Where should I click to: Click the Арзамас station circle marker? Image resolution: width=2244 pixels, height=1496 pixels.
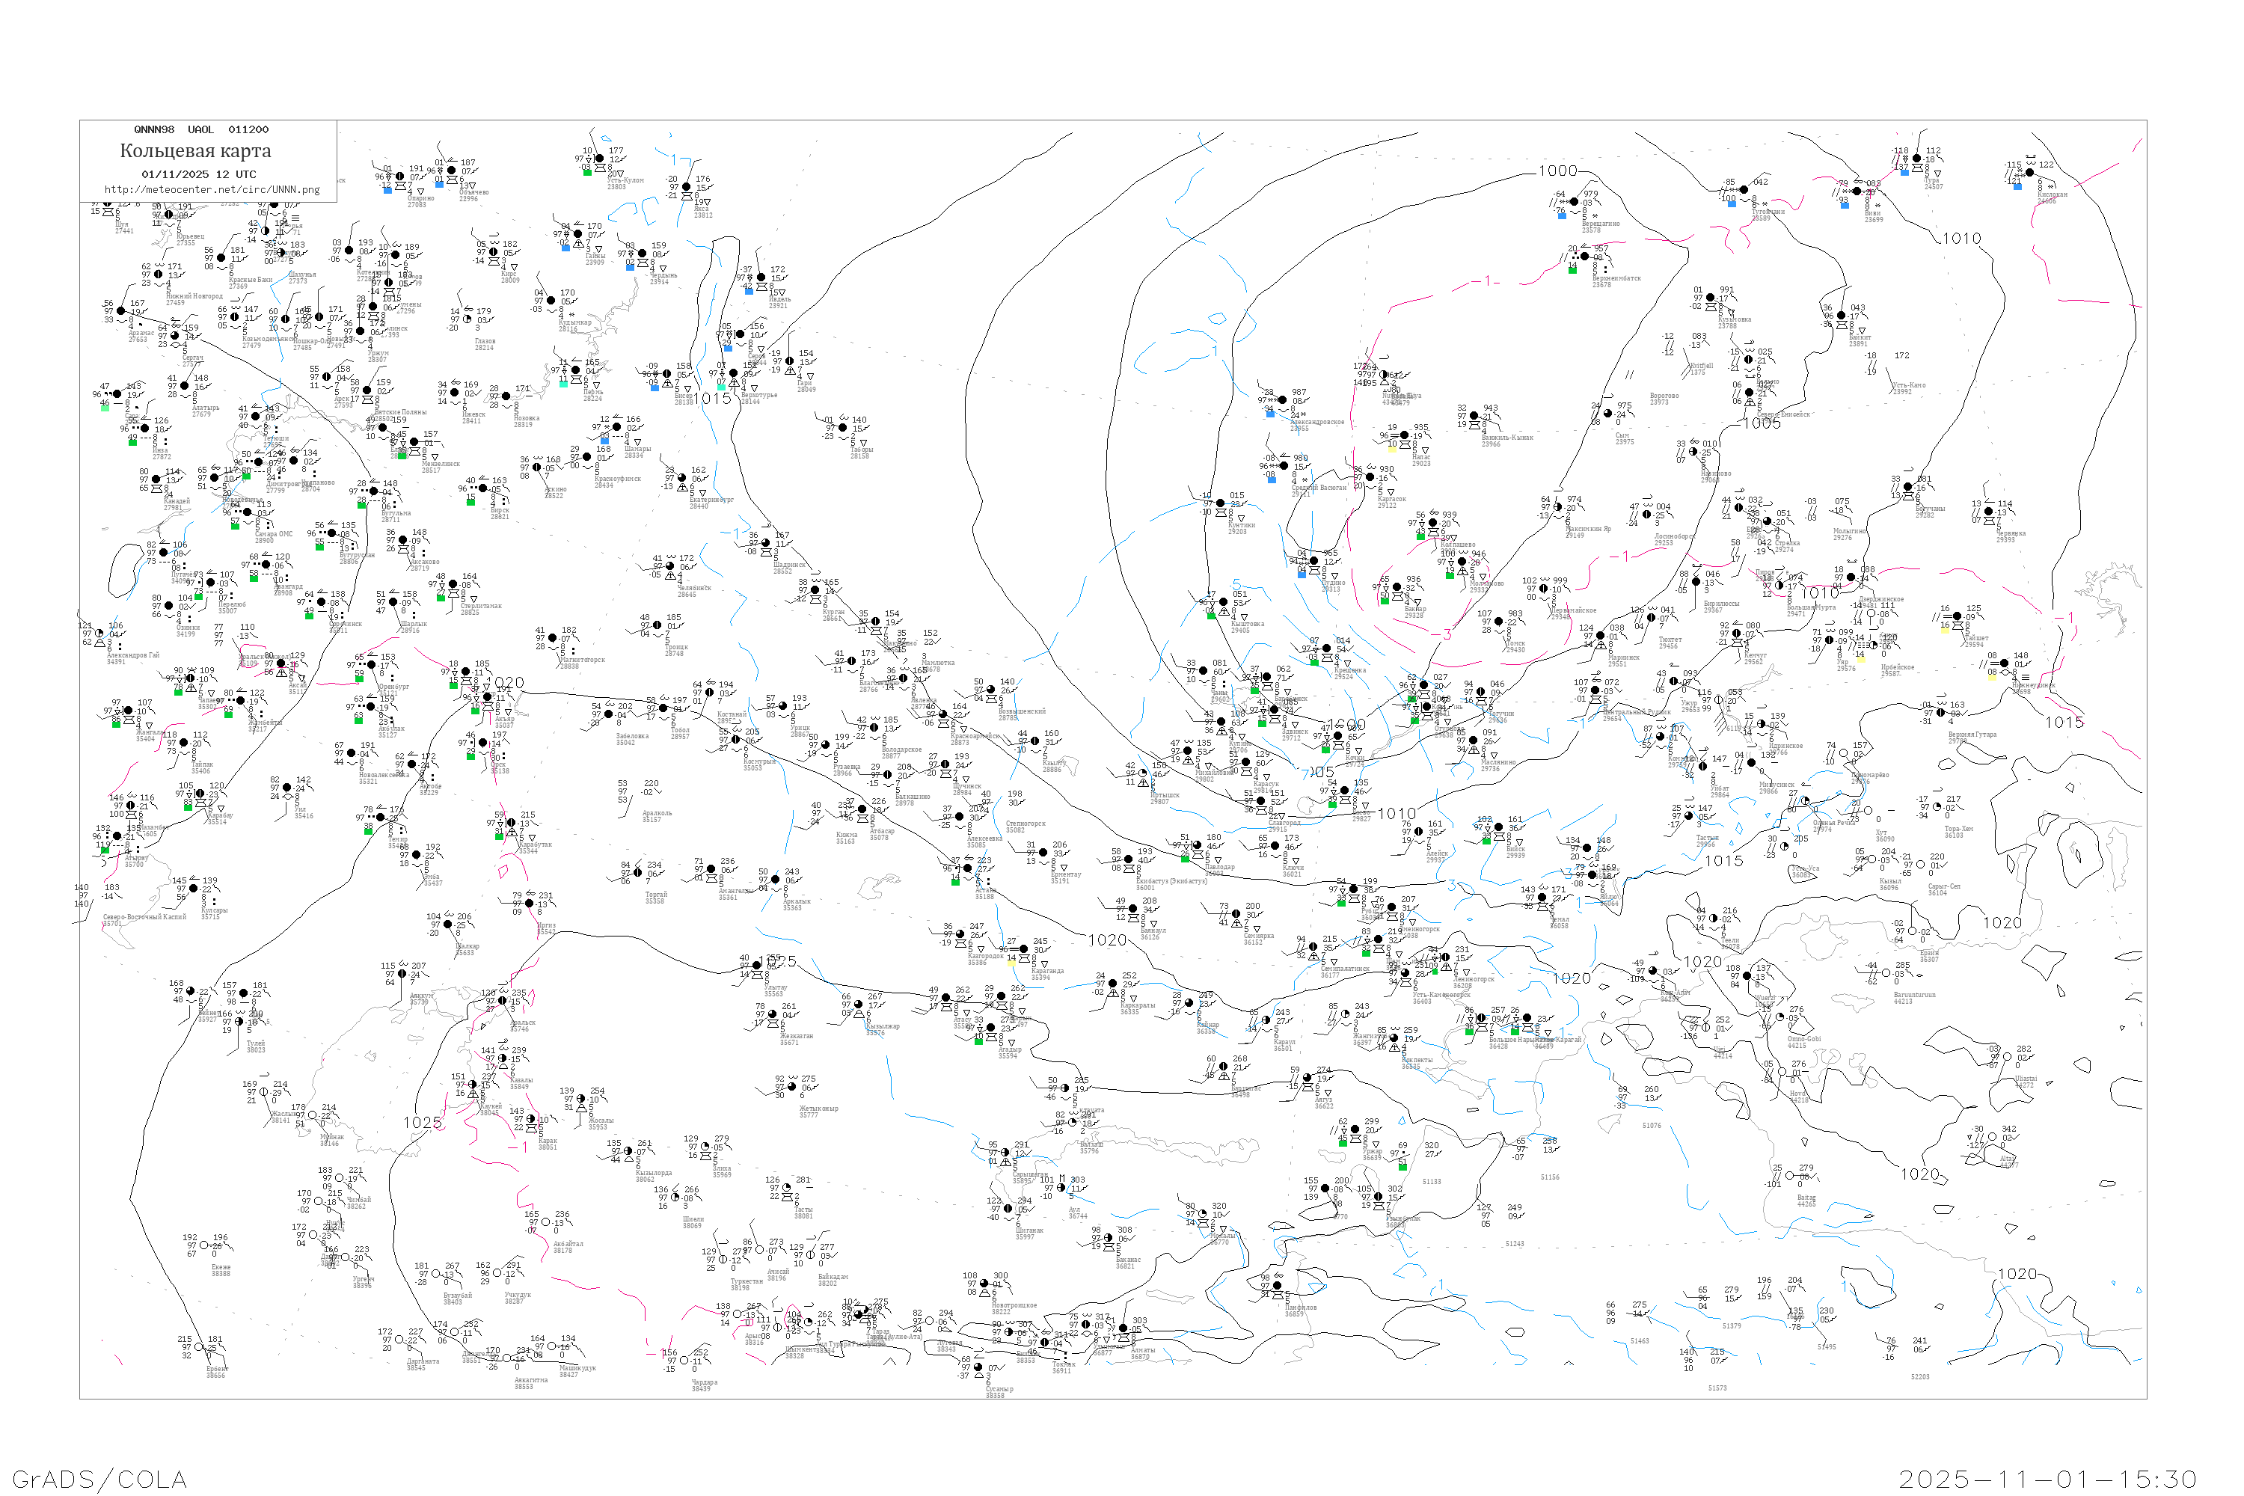click(x=120, y=311)
